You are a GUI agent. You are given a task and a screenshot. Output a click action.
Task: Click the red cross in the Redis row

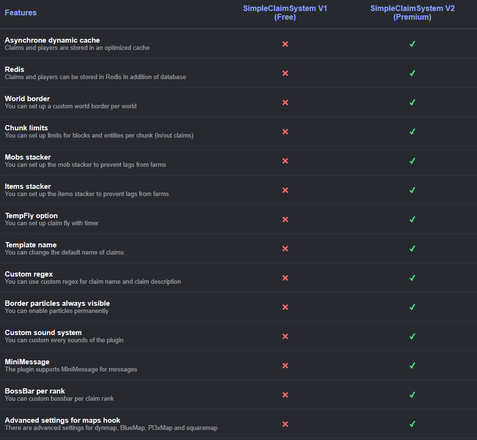[285, 73]
